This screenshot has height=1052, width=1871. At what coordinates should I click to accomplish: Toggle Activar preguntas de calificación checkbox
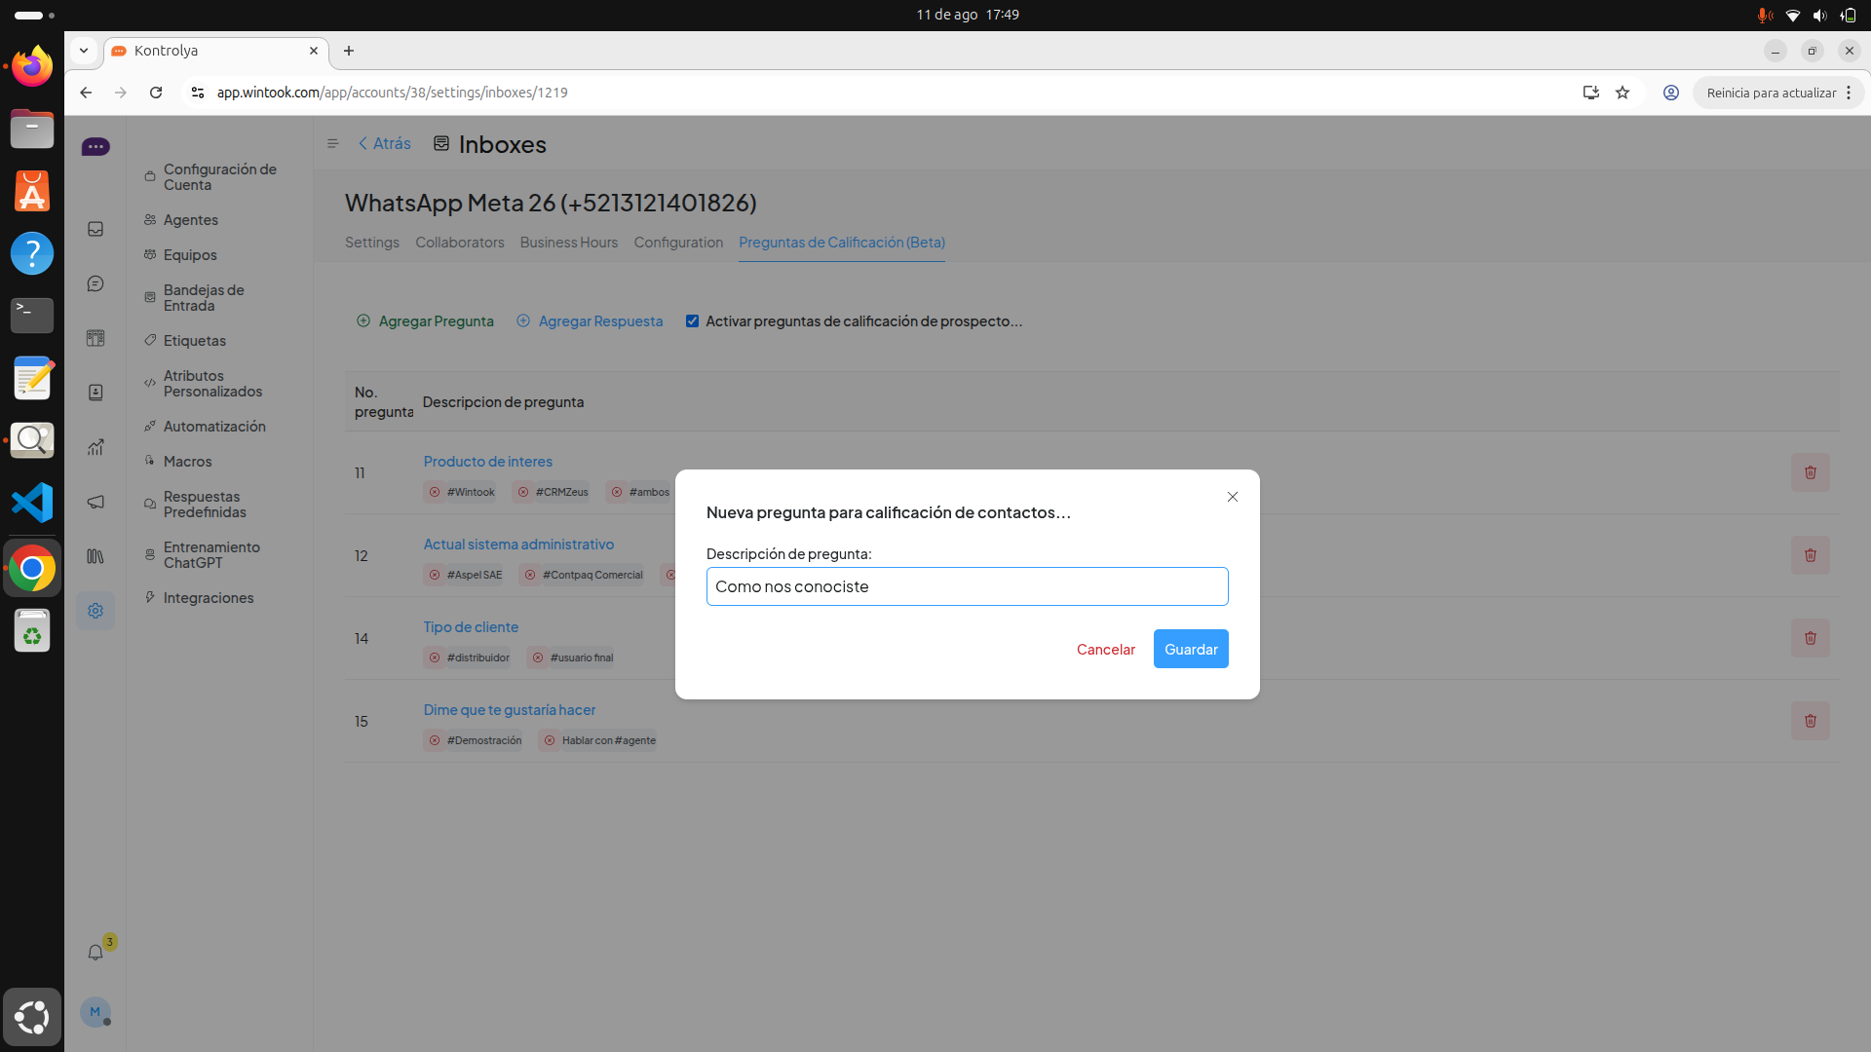pyautogui.click(x=692, y=321)
